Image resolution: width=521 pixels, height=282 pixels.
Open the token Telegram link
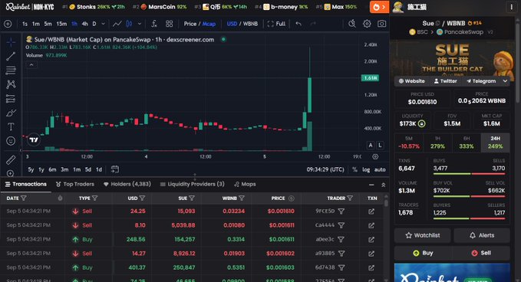coord(481,81)
